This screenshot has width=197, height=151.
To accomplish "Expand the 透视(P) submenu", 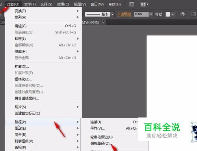I will pyautogui.click(x=43, y=147).
